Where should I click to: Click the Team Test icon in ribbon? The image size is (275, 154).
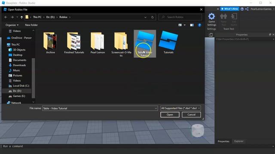tap(223, 17)
